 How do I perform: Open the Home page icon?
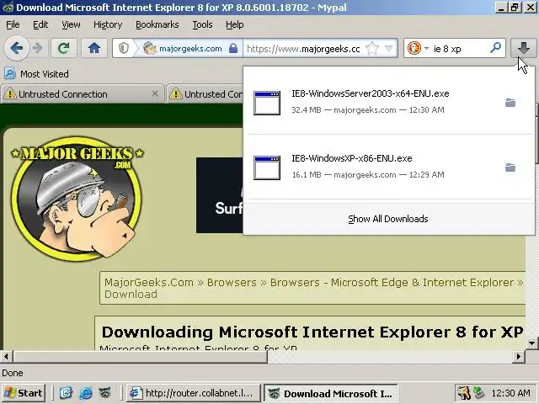93,48
